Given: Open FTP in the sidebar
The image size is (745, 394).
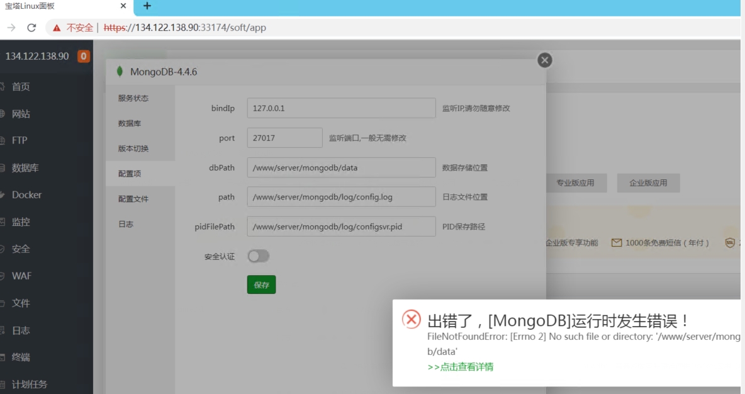Looking at the screenshot, I should (20, 140).
